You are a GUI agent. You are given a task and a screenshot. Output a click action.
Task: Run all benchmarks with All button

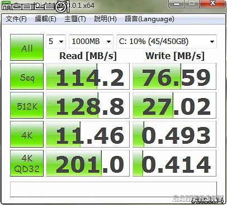pyautogui.click(x=27, y=47)
